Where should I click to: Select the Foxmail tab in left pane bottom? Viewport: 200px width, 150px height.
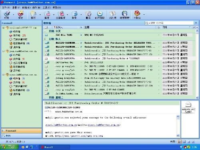click(22, 131)
